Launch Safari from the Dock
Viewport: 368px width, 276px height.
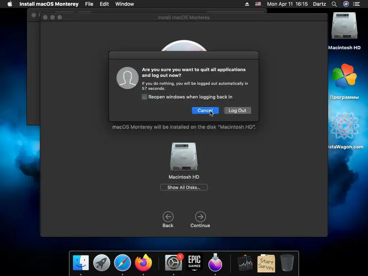pos(123,263)
